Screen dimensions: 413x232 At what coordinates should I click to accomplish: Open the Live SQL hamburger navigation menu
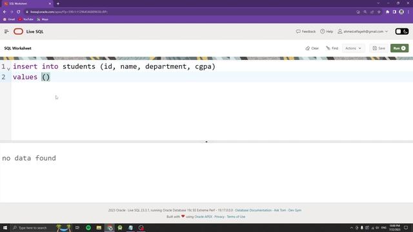point(6,32)
